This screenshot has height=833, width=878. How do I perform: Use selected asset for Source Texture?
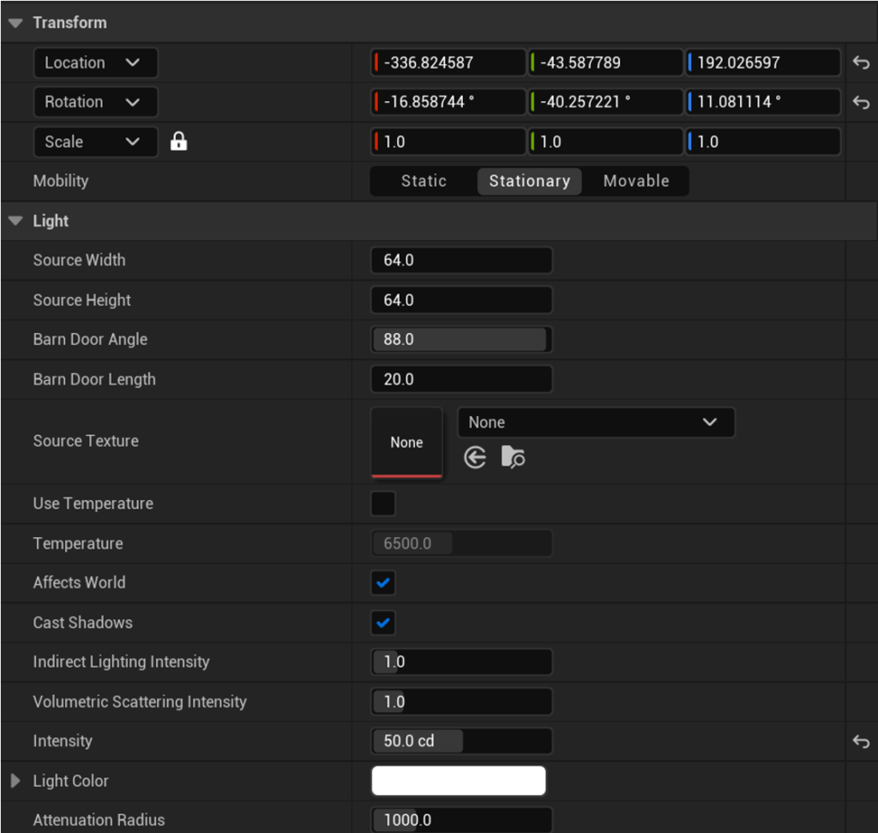coord(475,457)
